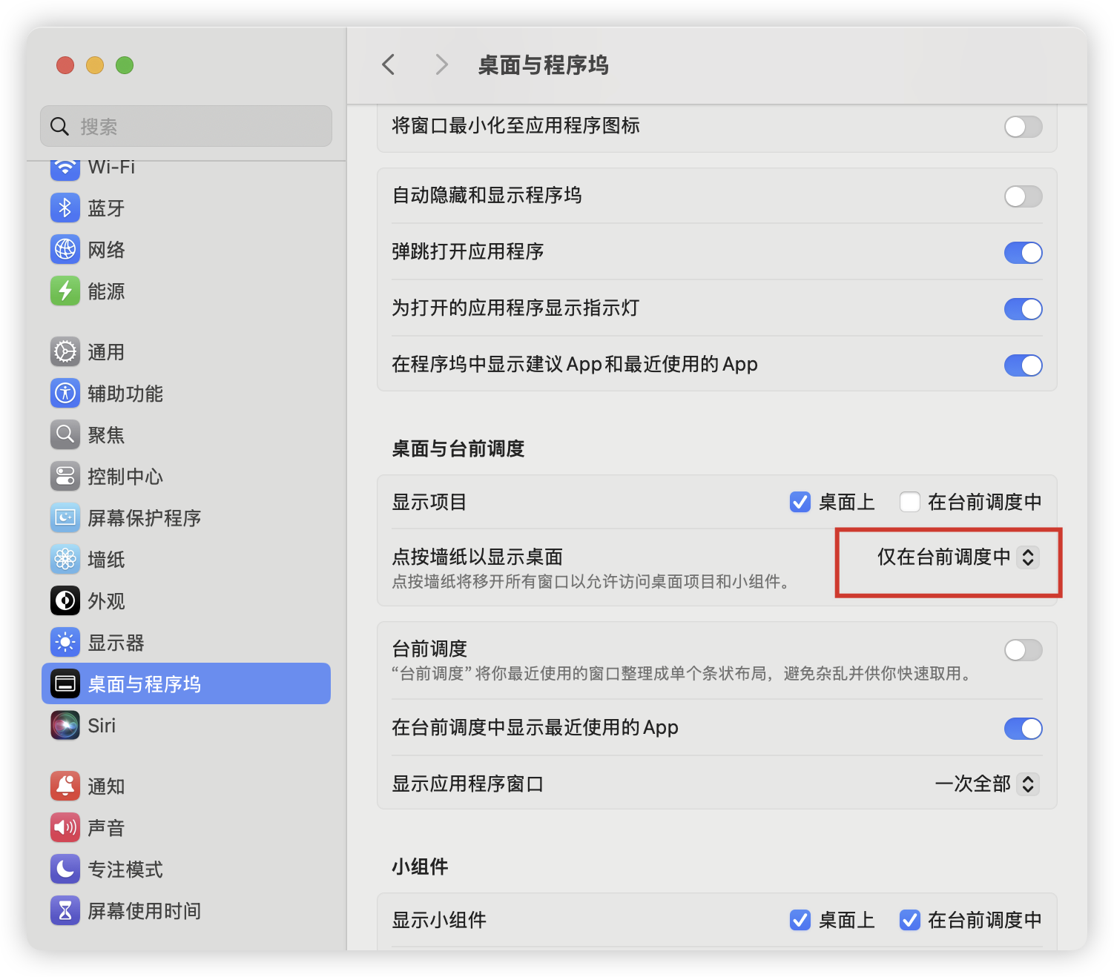The image size is (1114, 977).
Task: Click the 辅助功能 accessibility icon
Action: pos(65,394)
